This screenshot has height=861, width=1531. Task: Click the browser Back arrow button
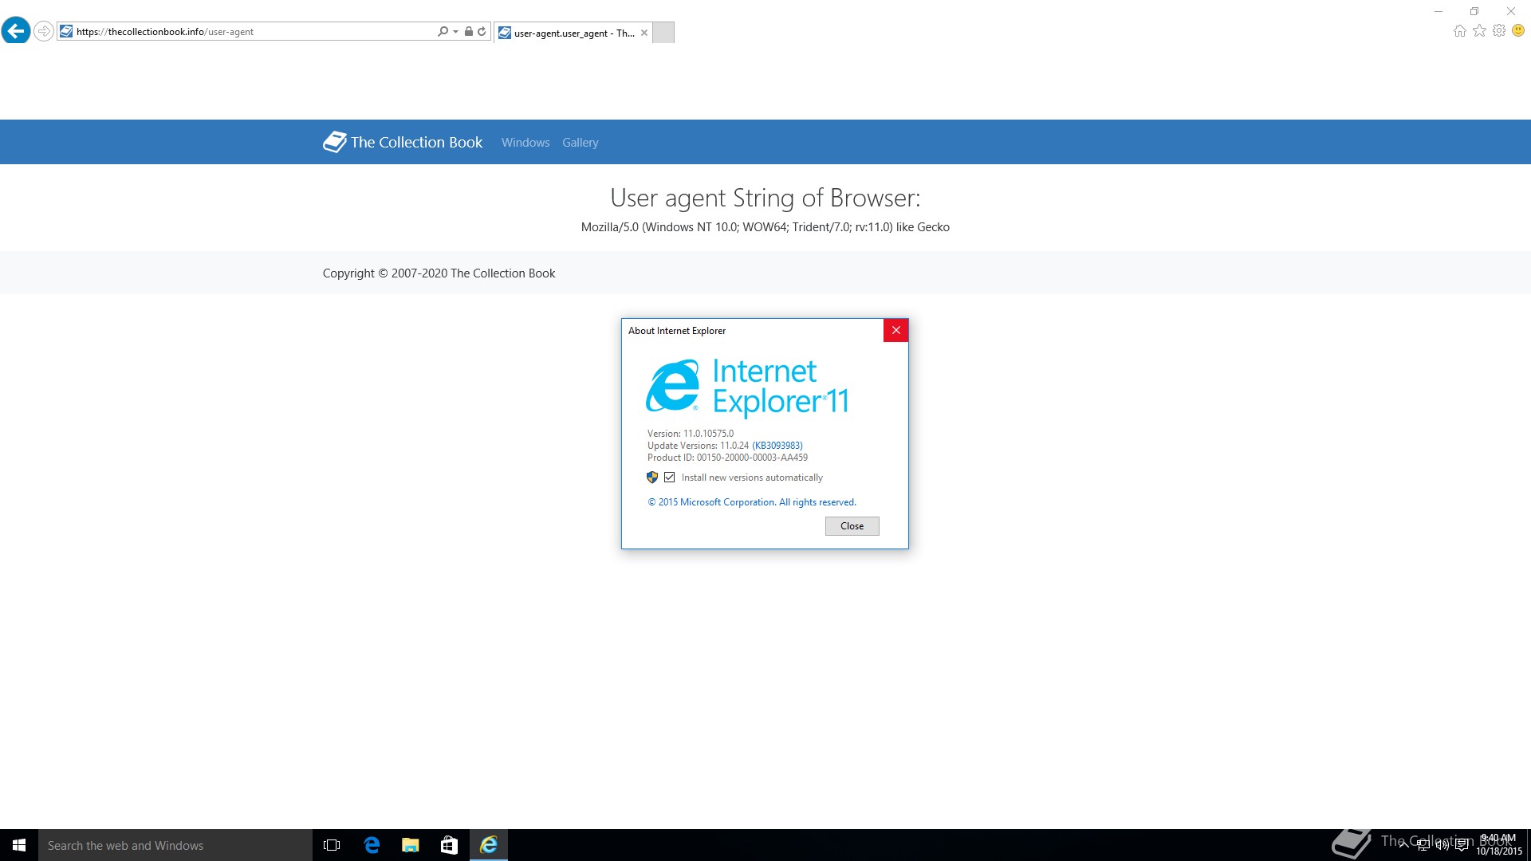point(15,31)
